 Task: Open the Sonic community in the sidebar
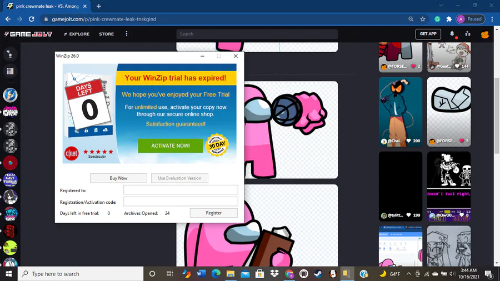(10, 95)
